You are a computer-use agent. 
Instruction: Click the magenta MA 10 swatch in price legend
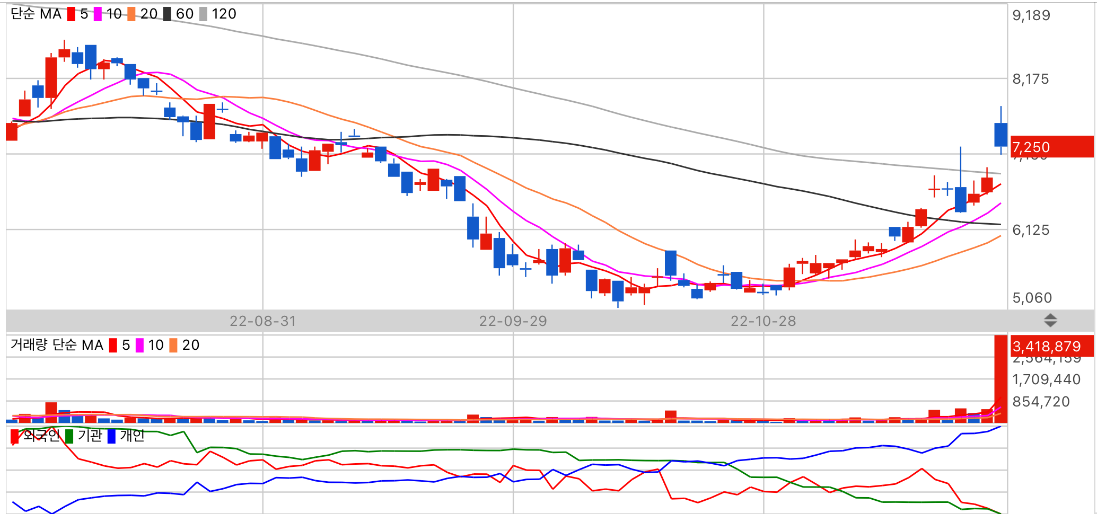(x=98, y=14)
